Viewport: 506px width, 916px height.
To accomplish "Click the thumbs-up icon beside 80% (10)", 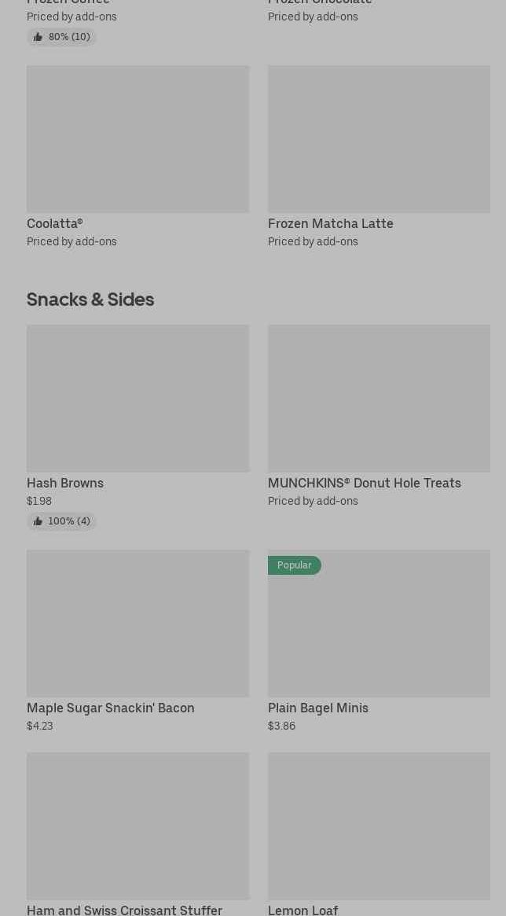I will tap(38, 37).
